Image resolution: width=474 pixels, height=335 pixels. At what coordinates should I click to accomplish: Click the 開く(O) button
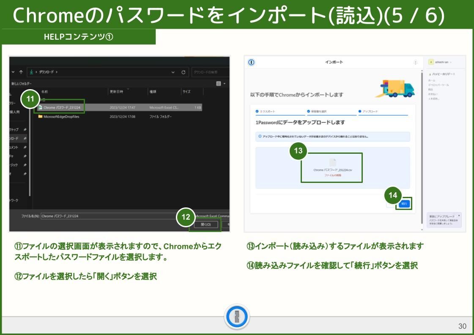[205, 224]
